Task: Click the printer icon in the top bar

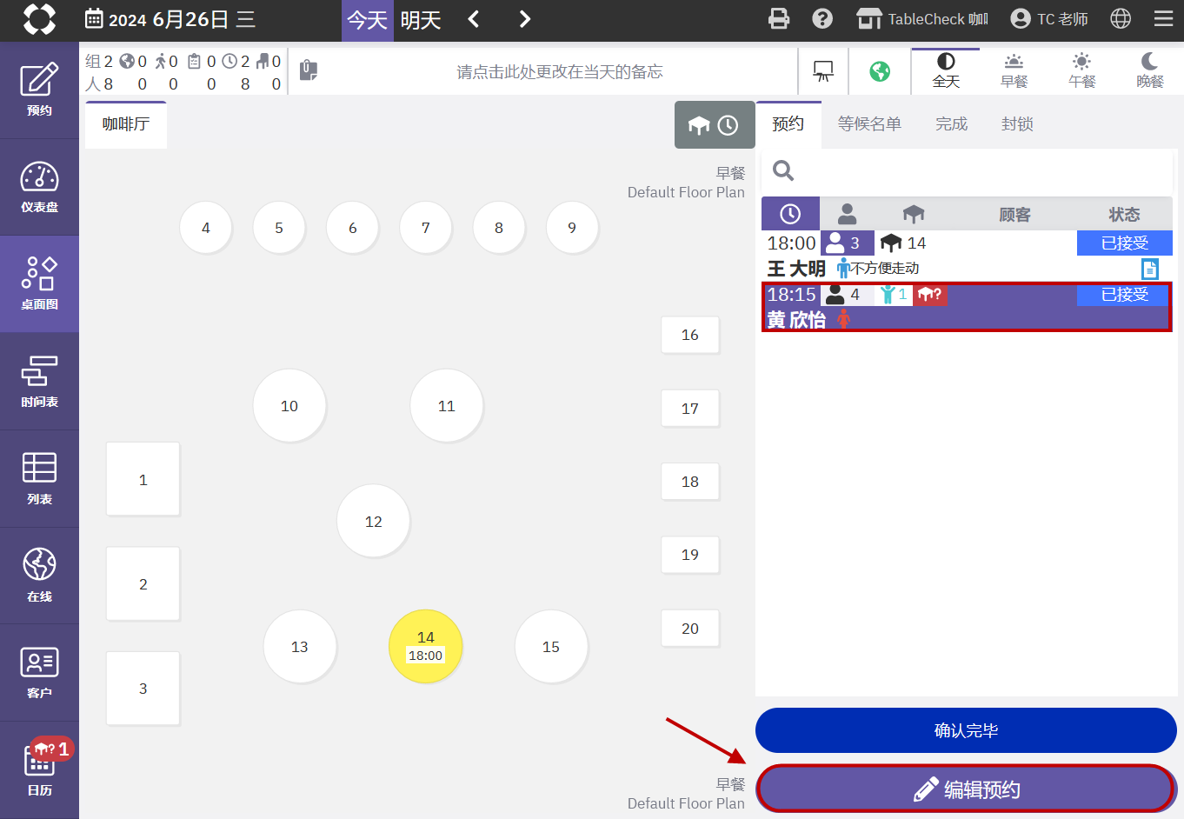Action: pyautogui.click(x=779, y=19)
